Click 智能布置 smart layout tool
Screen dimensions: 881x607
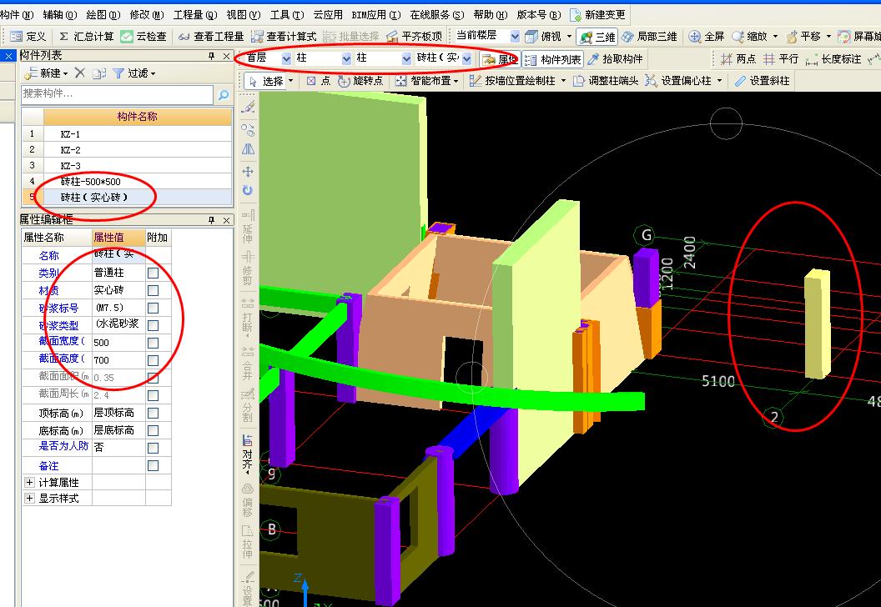pyautogui.click(x=423, y=81)
